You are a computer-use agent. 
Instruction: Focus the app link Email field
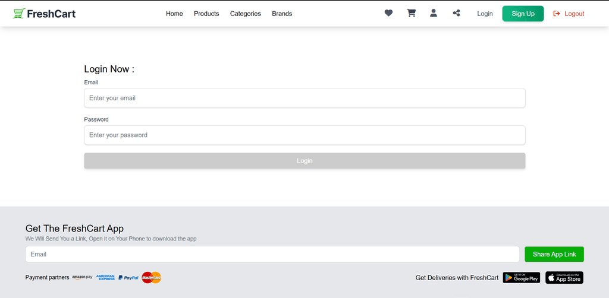272,254
